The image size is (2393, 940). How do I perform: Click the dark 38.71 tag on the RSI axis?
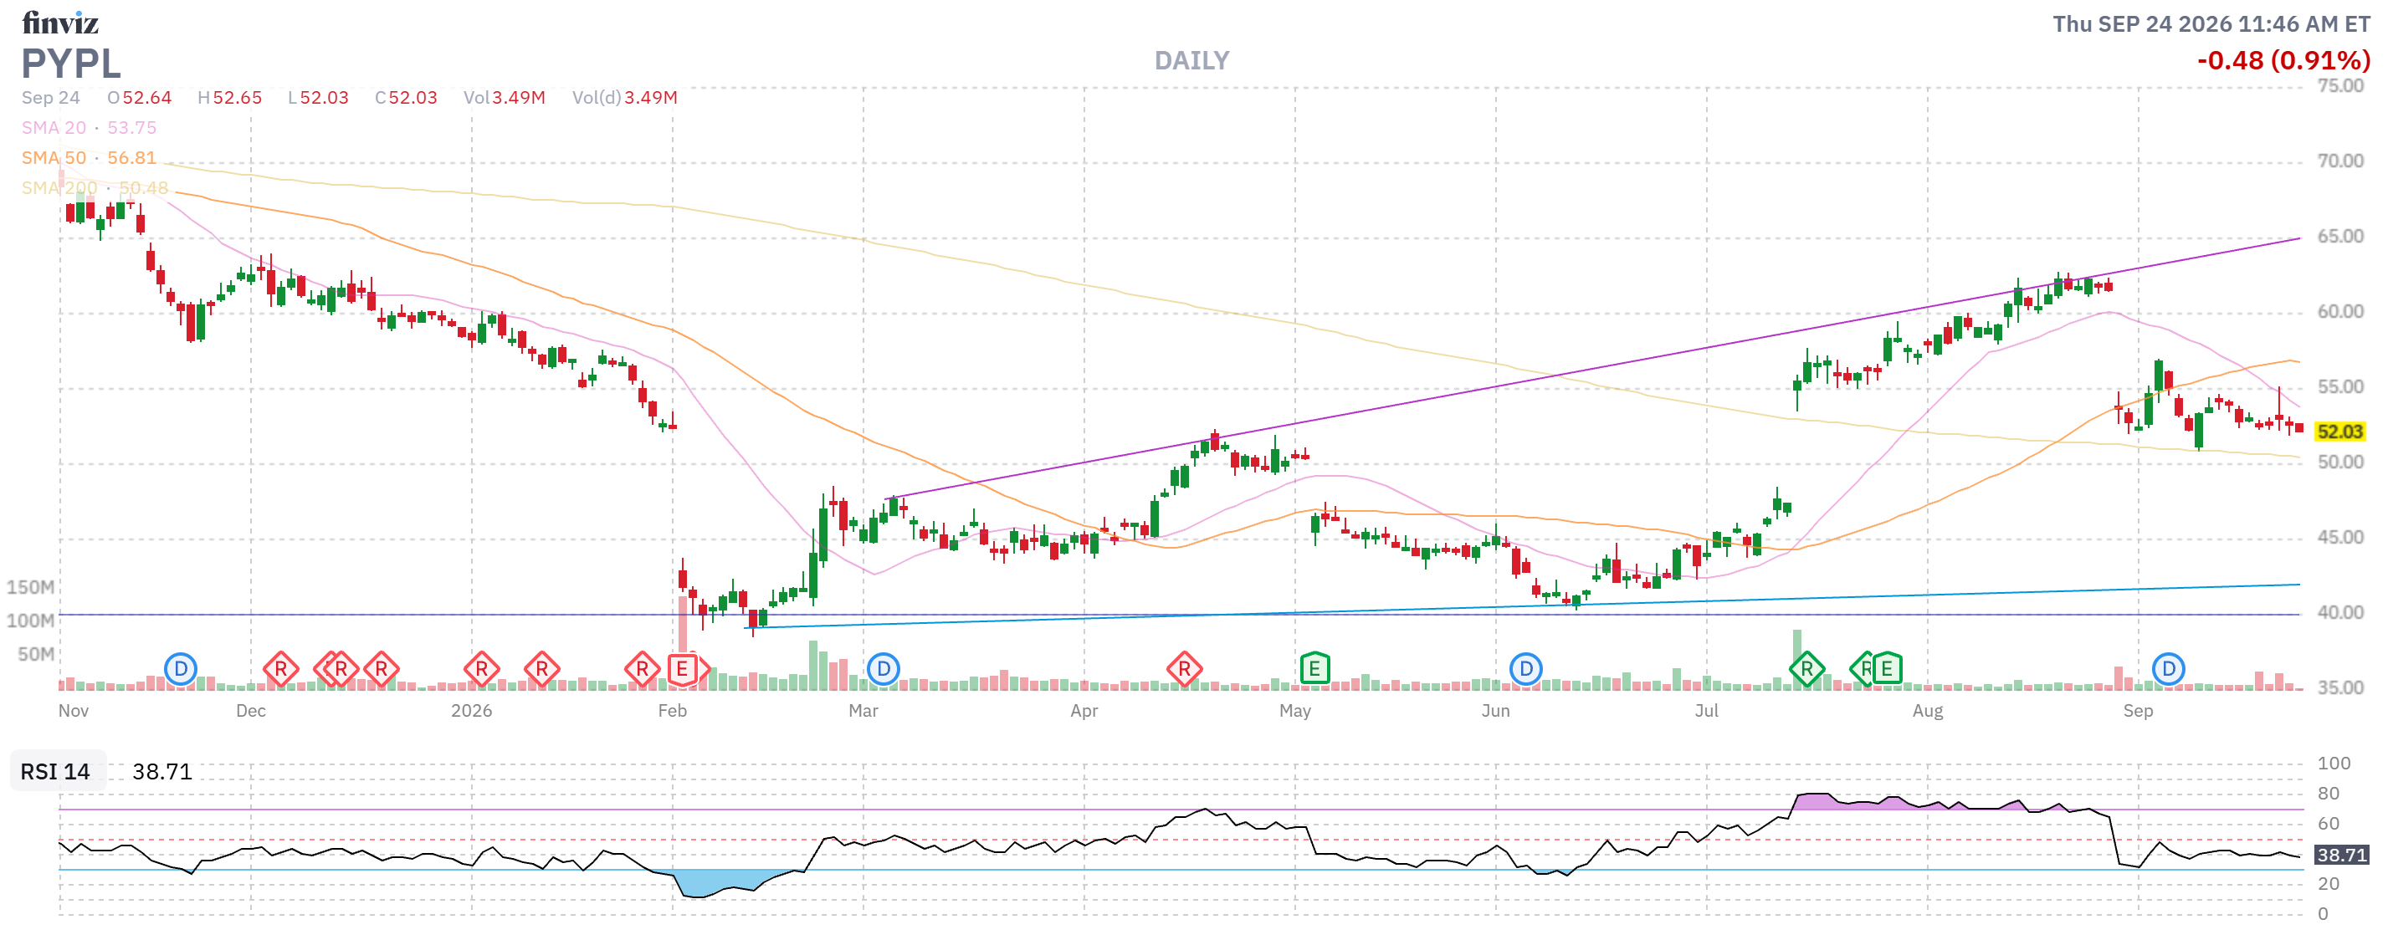pos(2341,856)
